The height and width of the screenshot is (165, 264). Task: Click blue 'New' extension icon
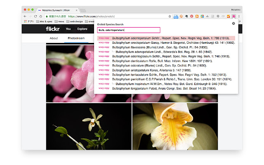pos(176,16)
